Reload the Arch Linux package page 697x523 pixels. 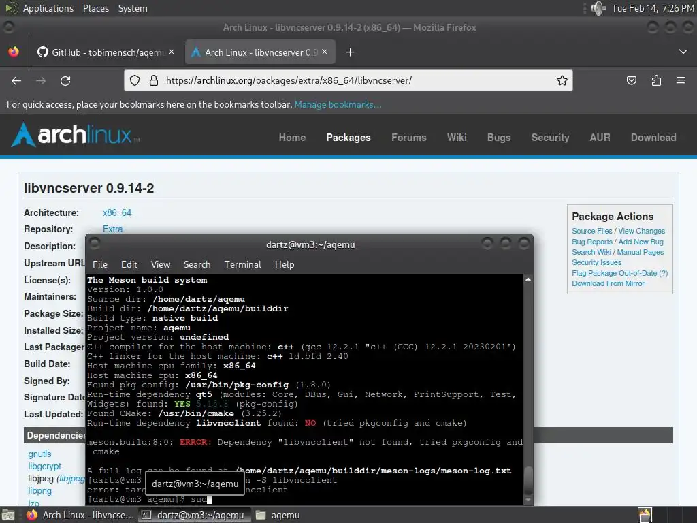click(65, 81)
